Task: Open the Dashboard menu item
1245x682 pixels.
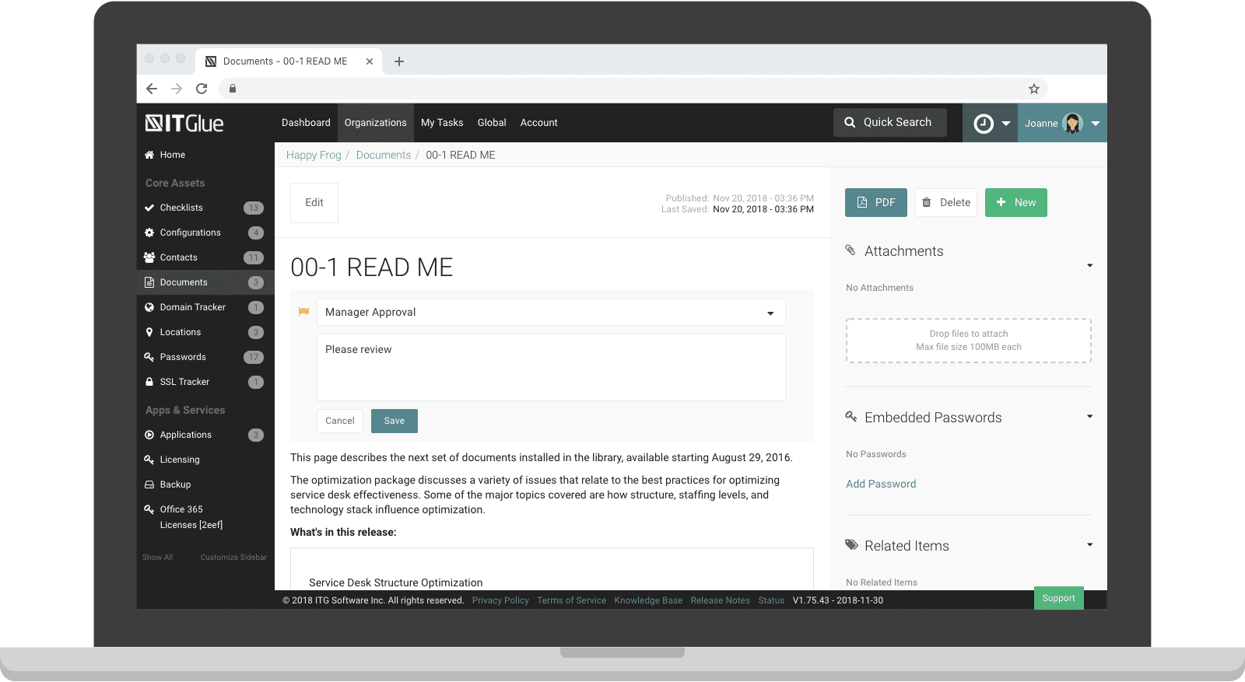Action: point(306,123)
